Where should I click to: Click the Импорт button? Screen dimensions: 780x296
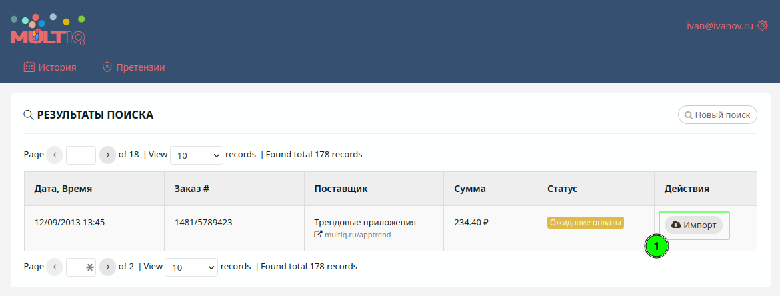tap(693, 225)
